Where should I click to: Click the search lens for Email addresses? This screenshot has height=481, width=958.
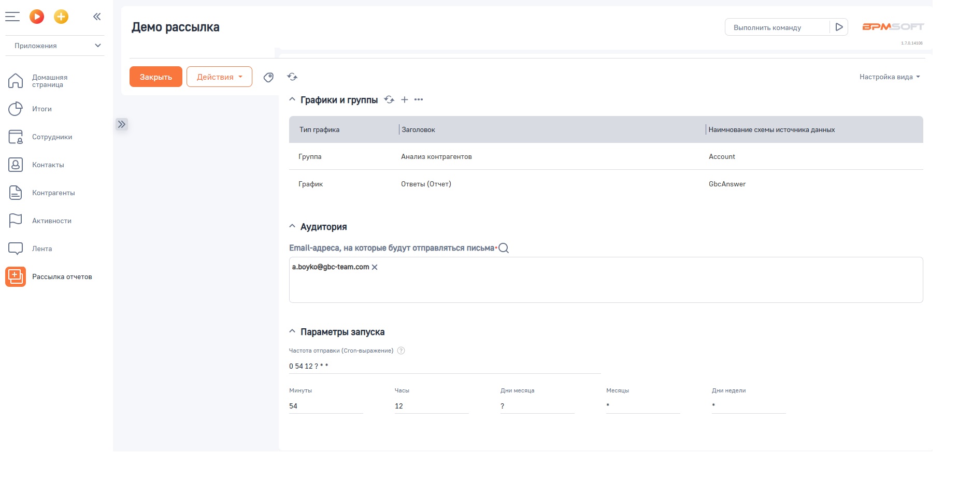(504, 248)
